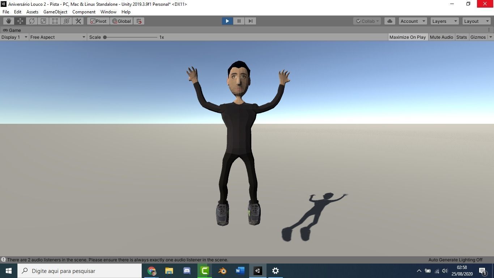Select the Rotate tool
The width and height of the screenshot is (494, 278).
tap(32, 21)
